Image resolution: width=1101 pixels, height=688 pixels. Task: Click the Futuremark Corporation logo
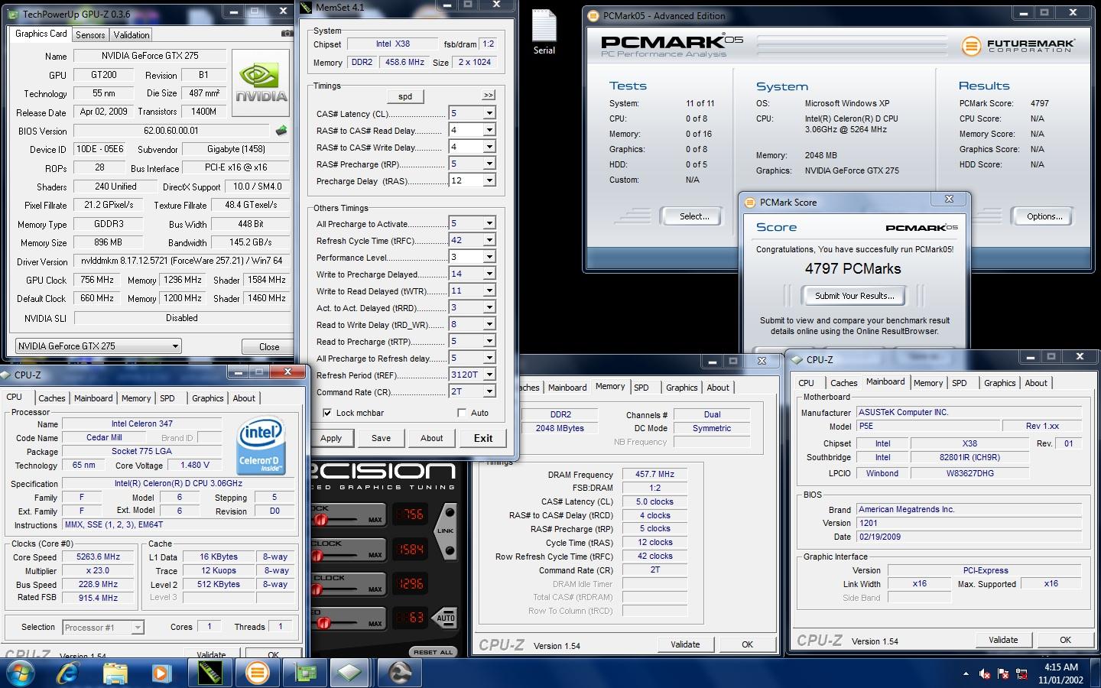click(1018, 46)
